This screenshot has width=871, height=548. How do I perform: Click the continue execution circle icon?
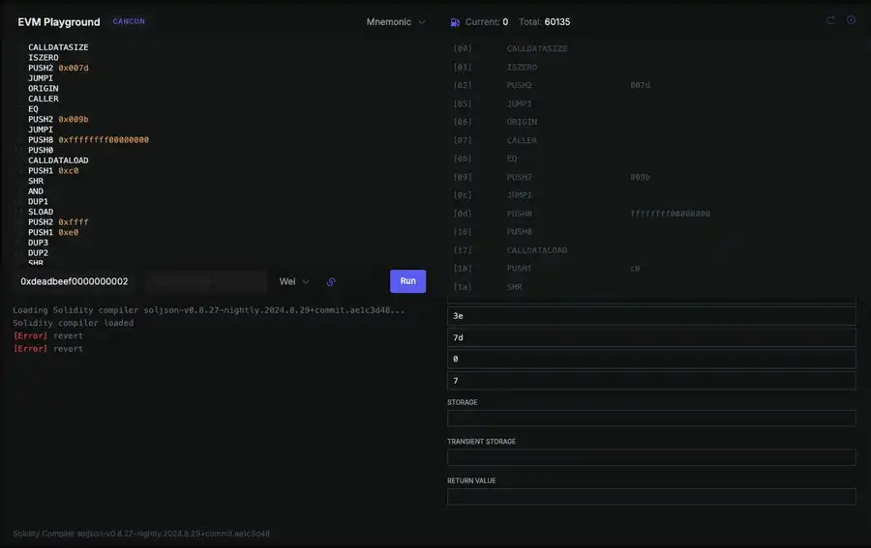click(851, 20)
